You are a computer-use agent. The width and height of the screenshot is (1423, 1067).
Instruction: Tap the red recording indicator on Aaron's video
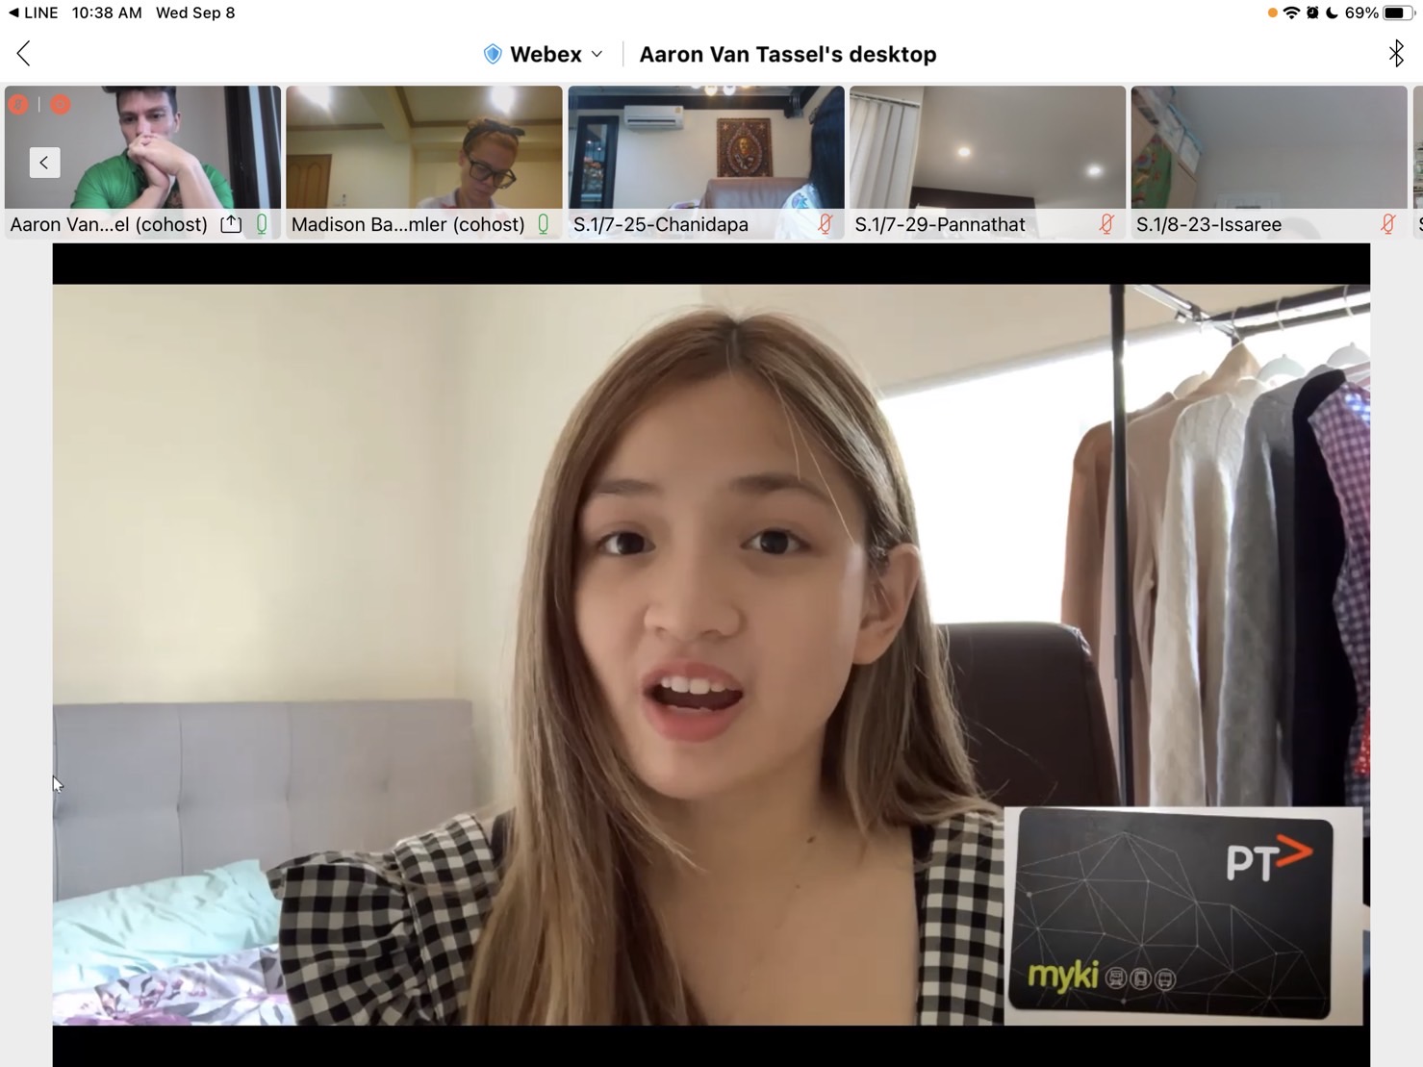pos(61,104)
